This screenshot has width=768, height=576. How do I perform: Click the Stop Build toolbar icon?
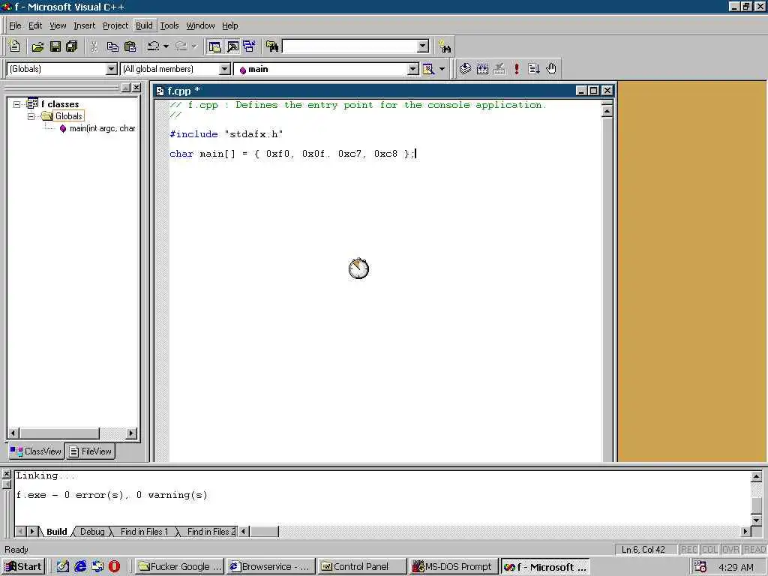499,69
